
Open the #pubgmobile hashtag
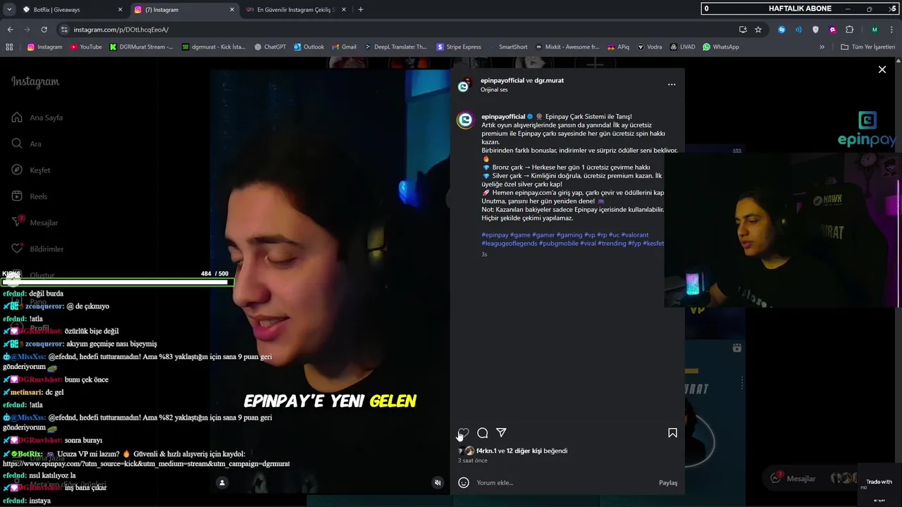point(559,243)
